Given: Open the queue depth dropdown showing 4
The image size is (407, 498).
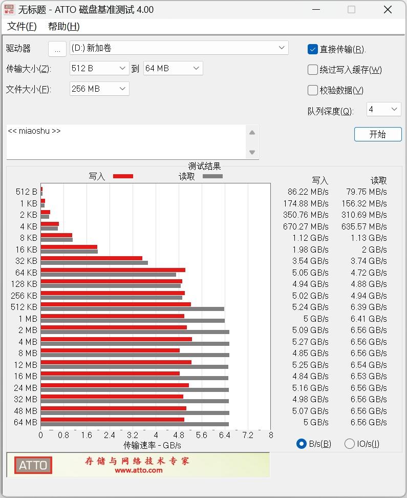Looking at the screenshot, I should click(x=384, y=109).
